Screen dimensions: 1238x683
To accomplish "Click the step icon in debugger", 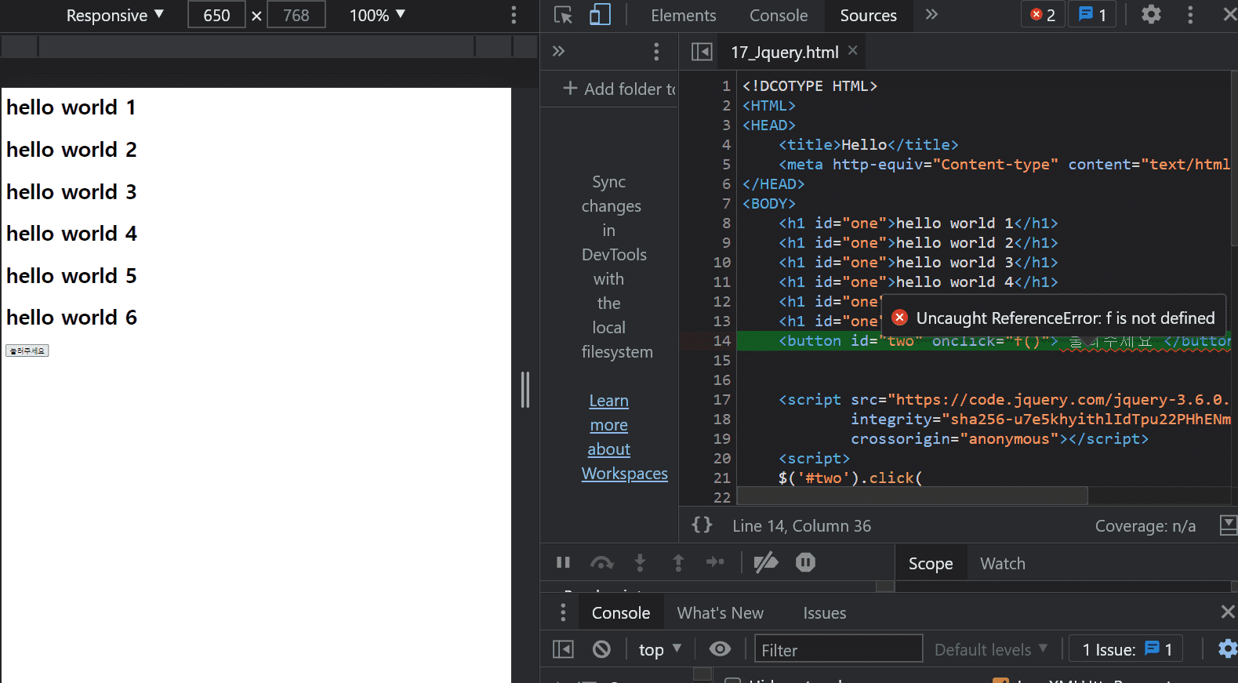I will (x=715, y=562).
